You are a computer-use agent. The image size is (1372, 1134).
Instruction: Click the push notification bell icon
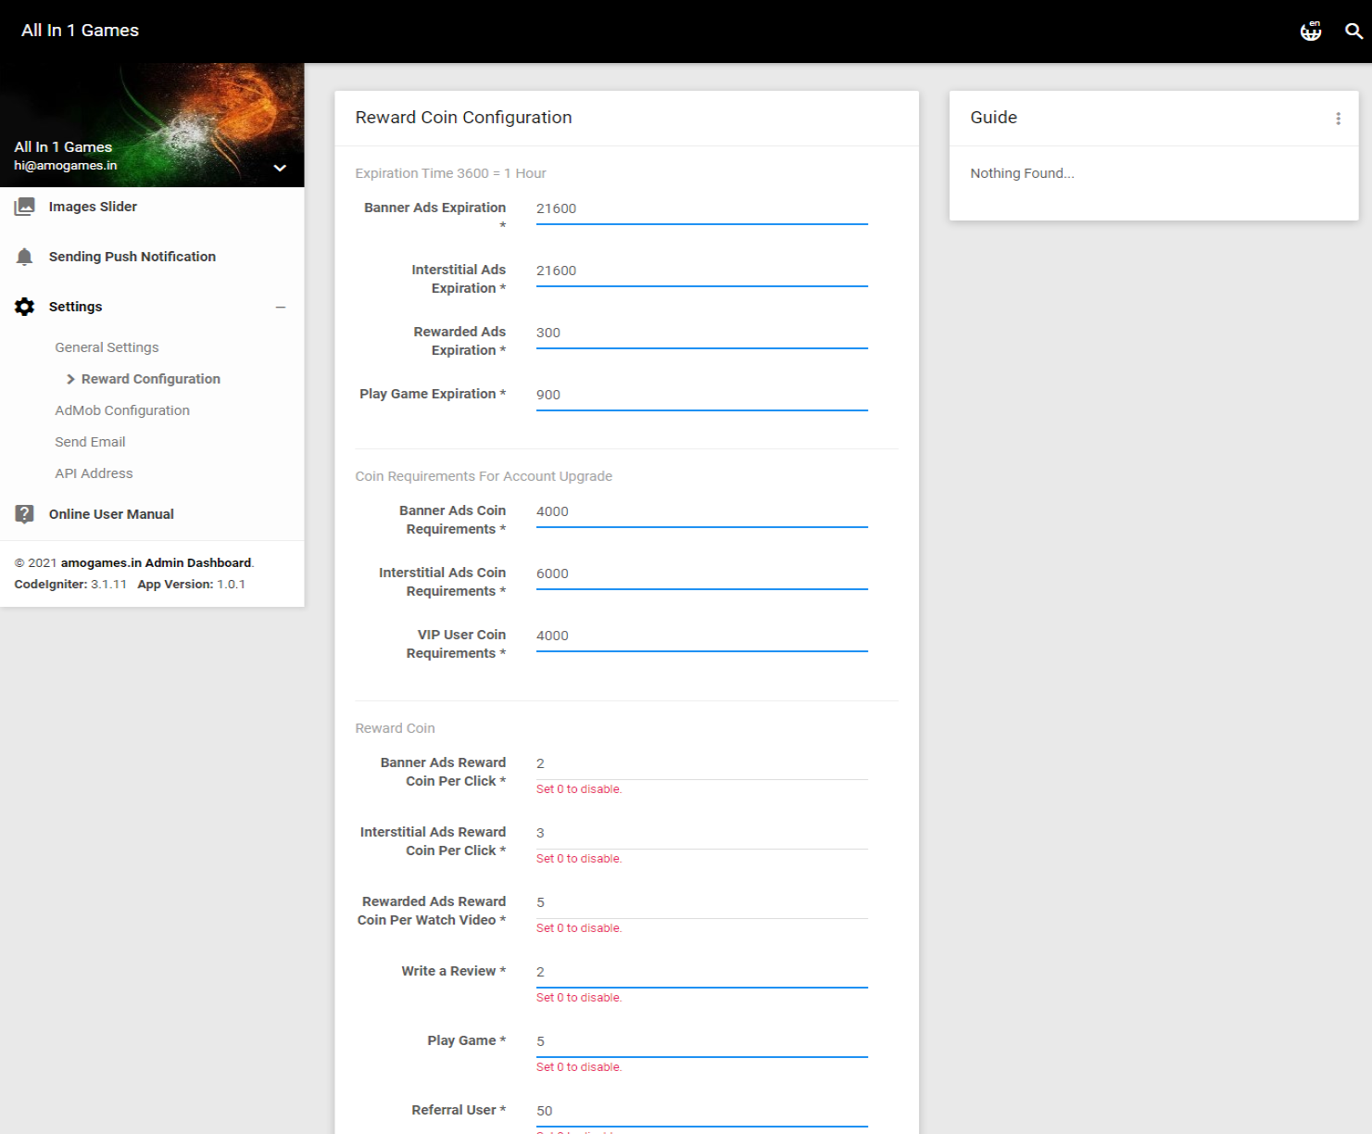point(25,257)
